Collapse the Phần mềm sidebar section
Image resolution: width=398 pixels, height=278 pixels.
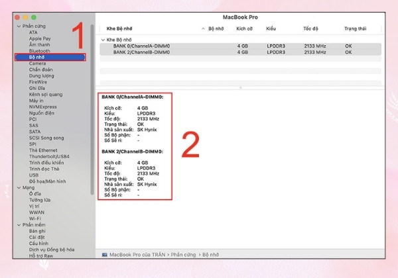tap(19, 225)
